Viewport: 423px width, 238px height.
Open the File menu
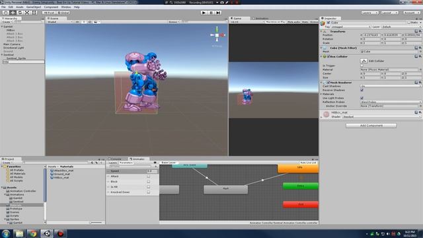coord(3,7)
